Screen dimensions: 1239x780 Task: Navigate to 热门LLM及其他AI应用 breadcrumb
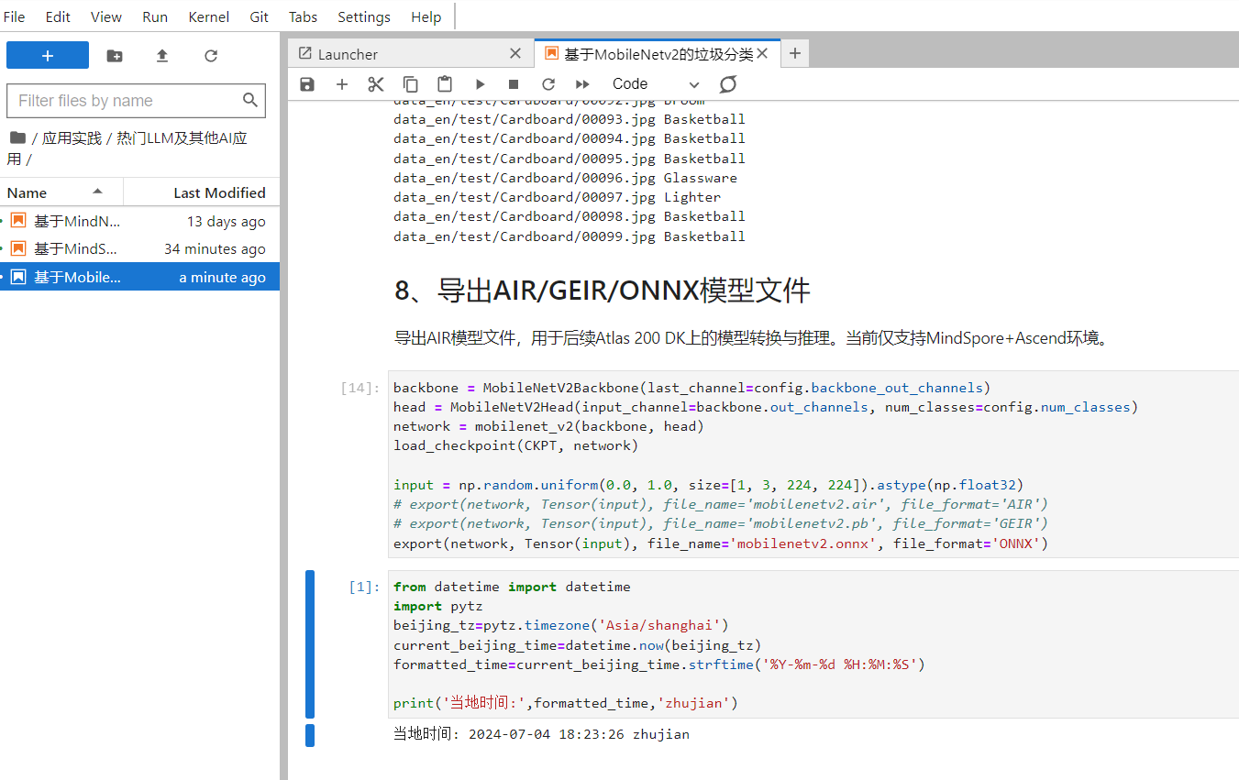[x=182, y=138]
